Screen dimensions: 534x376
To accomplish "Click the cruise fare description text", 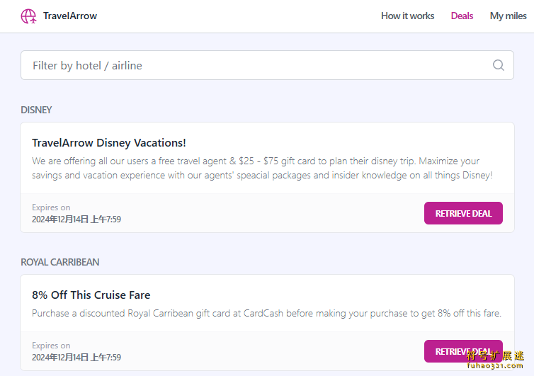I will (x=266, y=313).
